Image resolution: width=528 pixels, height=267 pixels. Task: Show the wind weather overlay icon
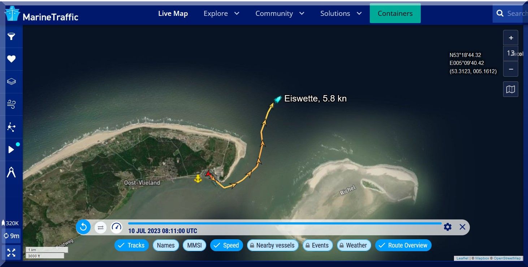tap(12, 104)
